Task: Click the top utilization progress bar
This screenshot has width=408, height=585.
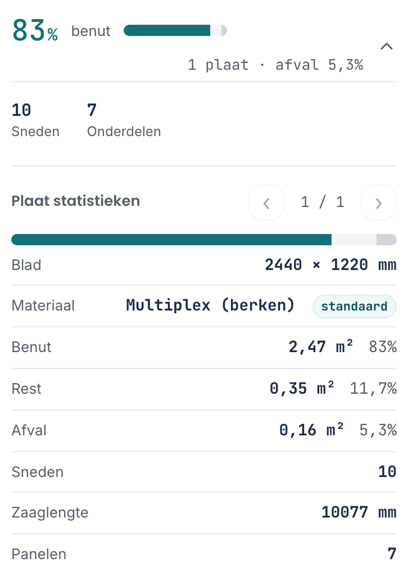Action: pyautogui.click(x=175, y=30)
